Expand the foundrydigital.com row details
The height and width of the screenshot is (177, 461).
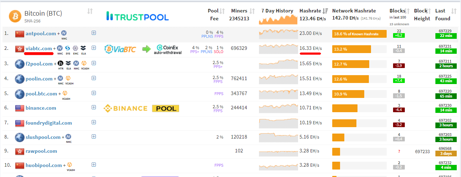tap(94, 122)
